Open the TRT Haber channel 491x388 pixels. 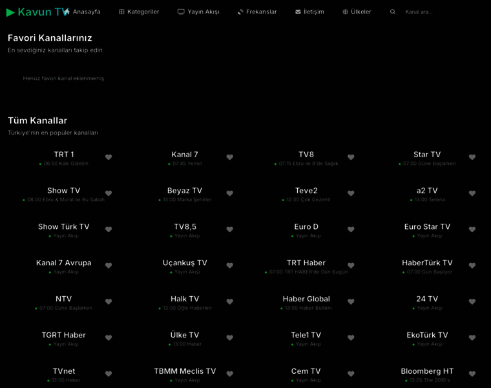(306, 263)
